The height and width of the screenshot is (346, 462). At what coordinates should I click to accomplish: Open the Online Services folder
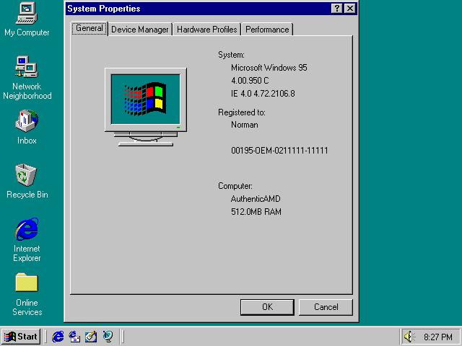tap(27, 283)
